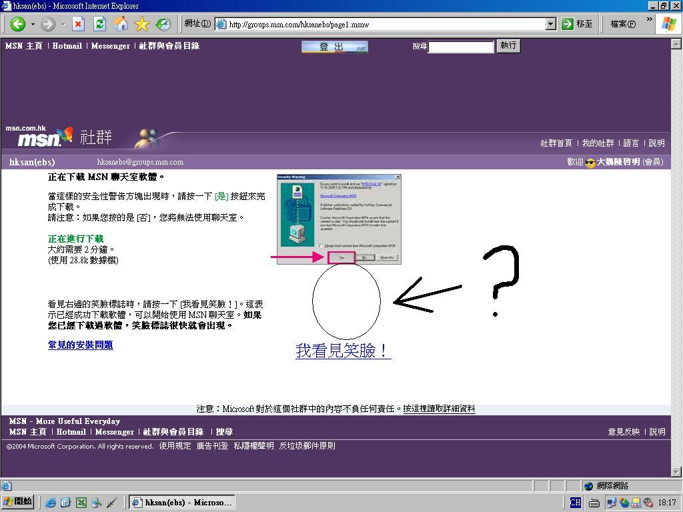Open footer 社群與會員目錄 link
The height and width of the screenshot is (512, 683).
pos(173,431)
